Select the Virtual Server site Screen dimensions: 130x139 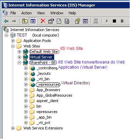pyautogui.click(x=42, y=57)
